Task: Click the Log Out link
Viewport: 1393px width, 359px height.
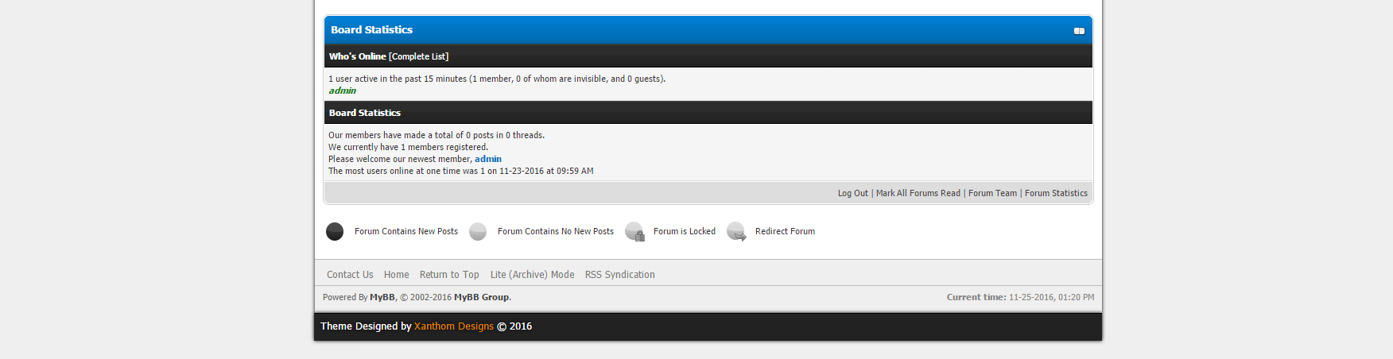Action: tap(852, 193)
